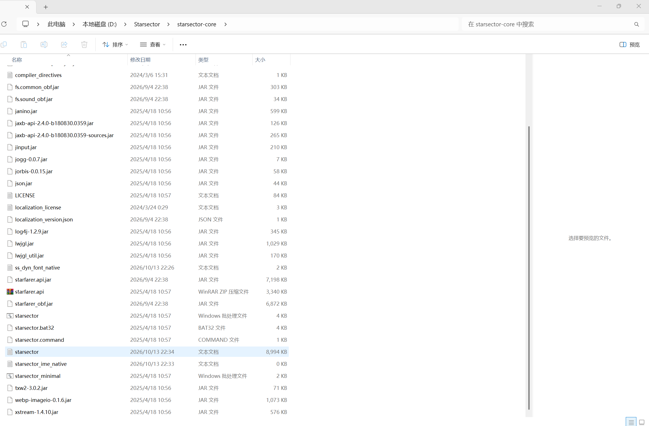This screenshot has width=649, height=426.
Task: Go to Starsector folder in breadcrumb
Action: coord(147,24)
